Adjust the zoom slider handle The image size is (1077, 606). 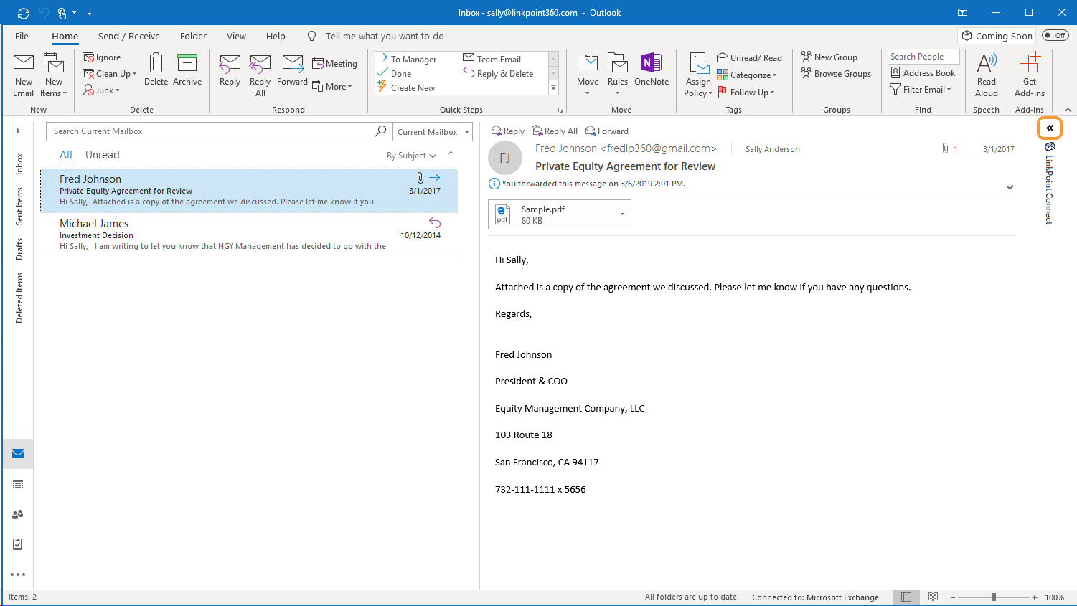[994, 597]
